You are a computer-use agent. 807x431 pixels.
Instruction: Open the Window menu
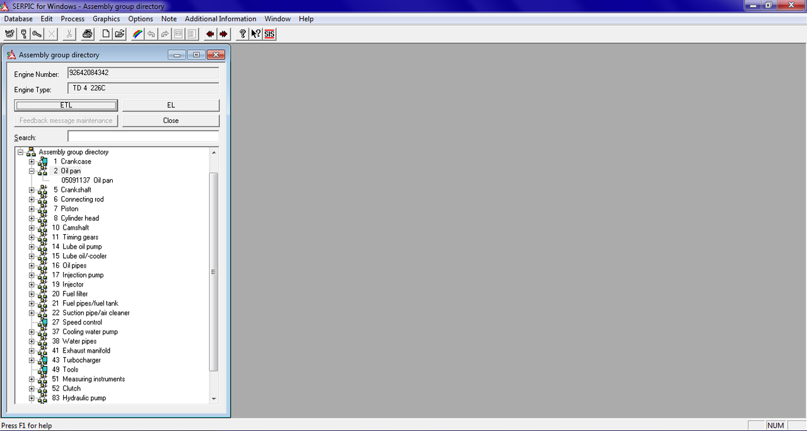point(278,19)
